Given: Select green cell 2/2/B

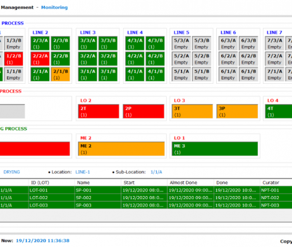Looking at the screenshot, I should 60,59.
